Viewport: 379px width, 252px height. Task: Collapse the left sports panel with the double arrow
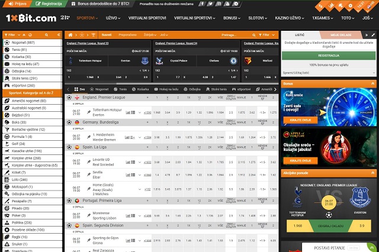59,35
